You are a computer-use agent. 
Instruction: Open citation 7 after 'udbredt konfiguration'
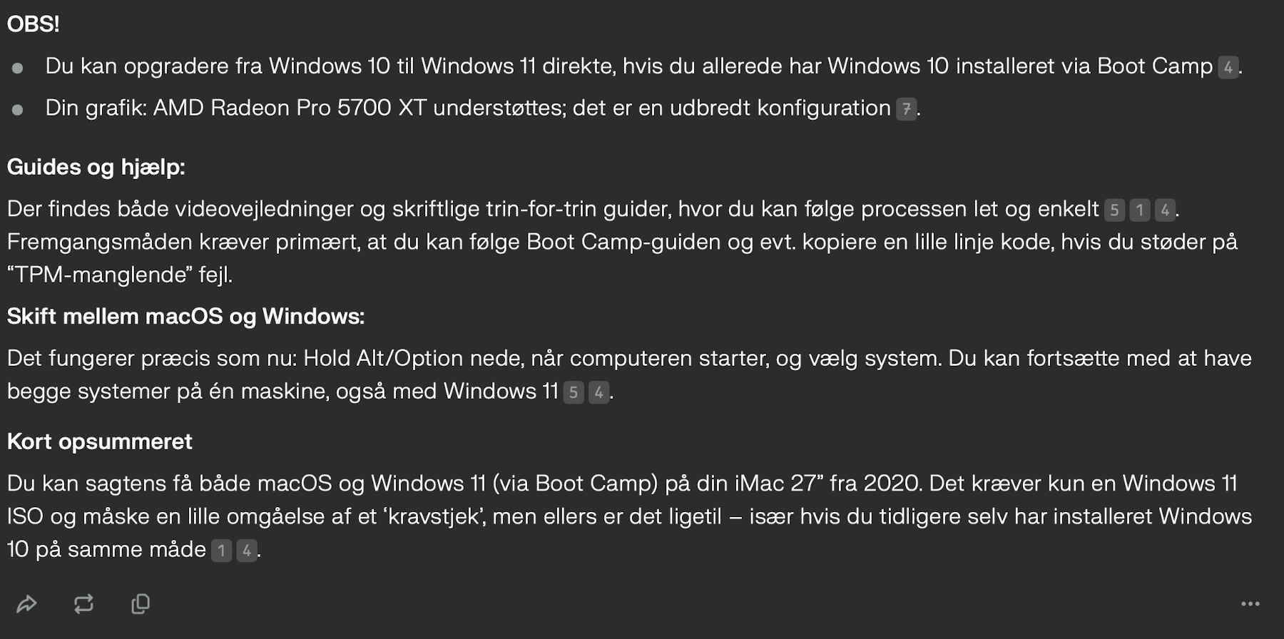(x=906, y=110)
